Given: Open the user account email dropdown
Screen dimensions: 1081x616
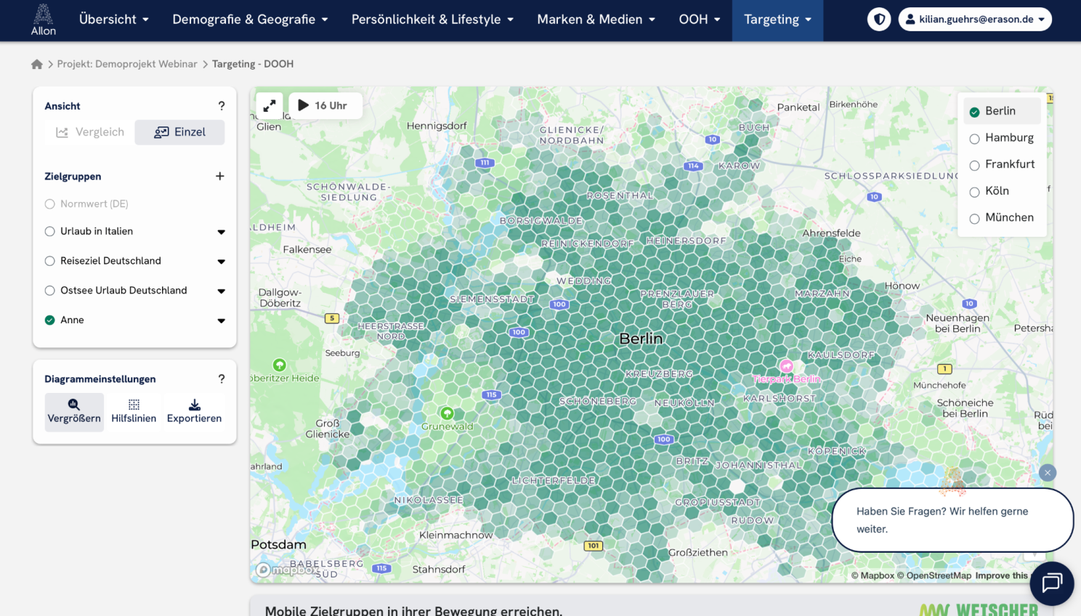Looking at the screenshot, I should tap(975, 20).
